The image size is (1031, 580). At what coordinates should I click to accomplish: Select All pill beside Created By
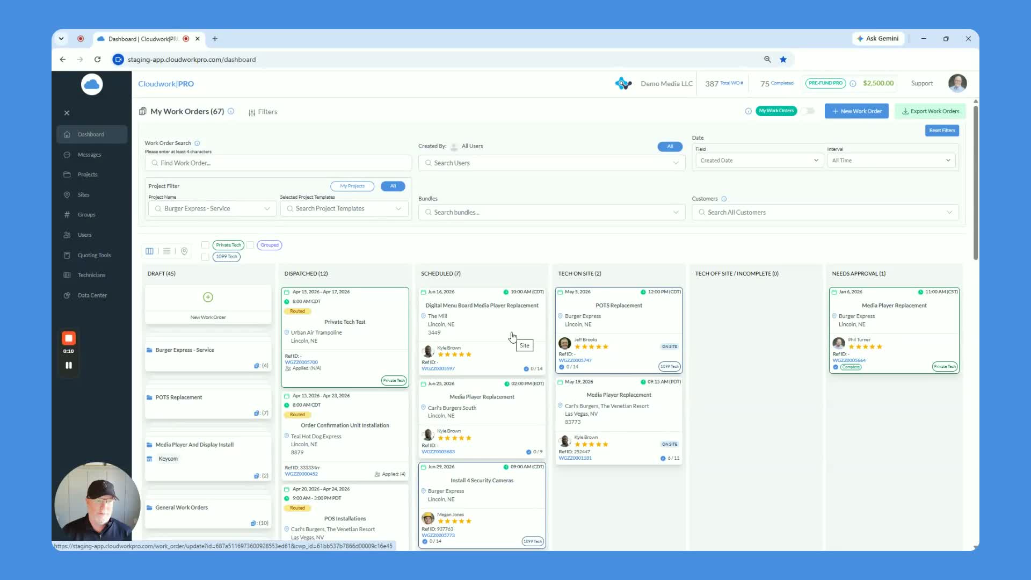point(670,147)
